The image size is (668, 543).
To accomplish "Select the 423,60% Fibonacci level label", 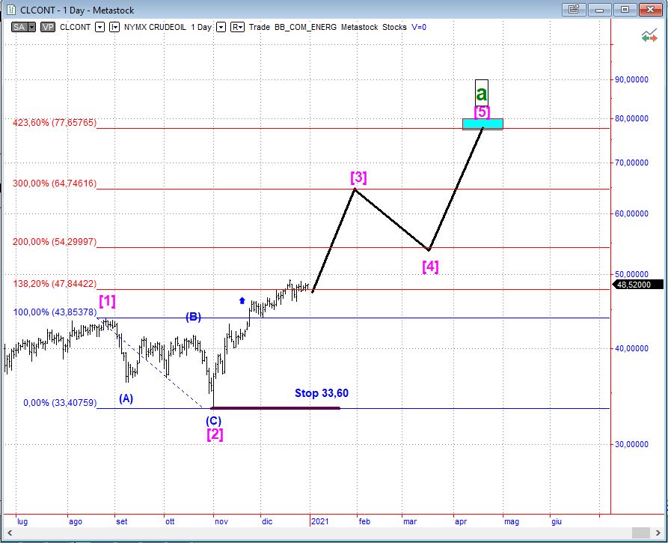I will point(55,123).
